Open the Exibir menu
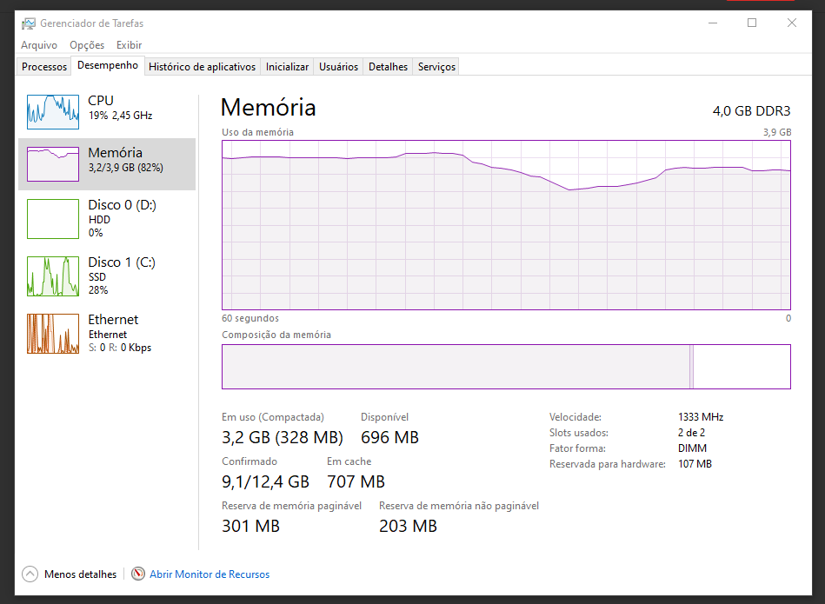Viewport: 825px width, 604px height. (x=129, y=45)
